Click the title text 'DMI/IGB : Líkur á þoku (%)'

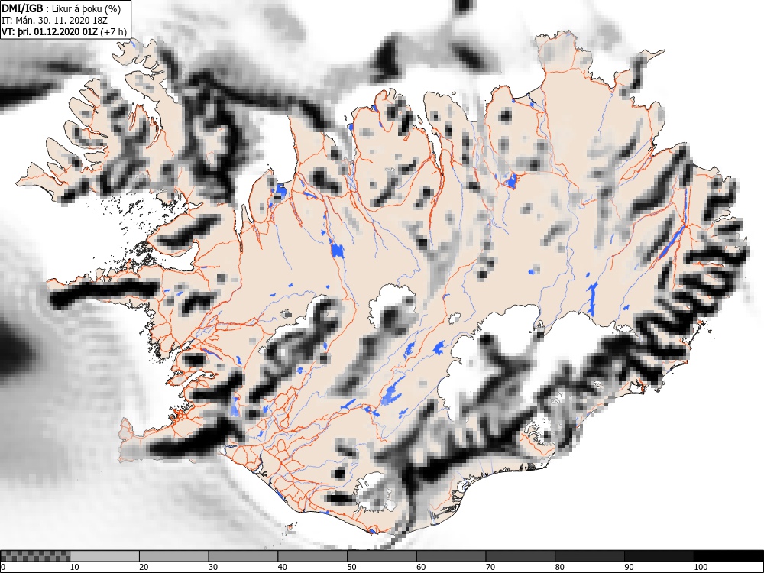[x=61, y=8]
